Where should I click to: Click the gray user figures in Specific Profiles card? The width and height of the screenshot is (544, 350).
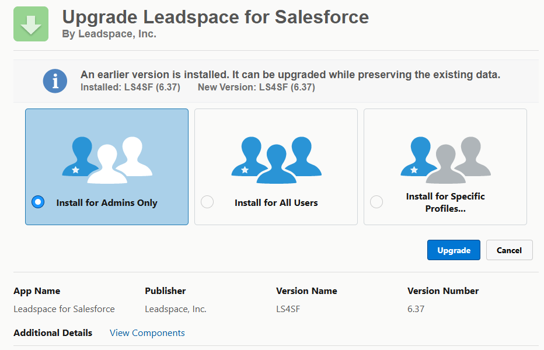point(461,157)
